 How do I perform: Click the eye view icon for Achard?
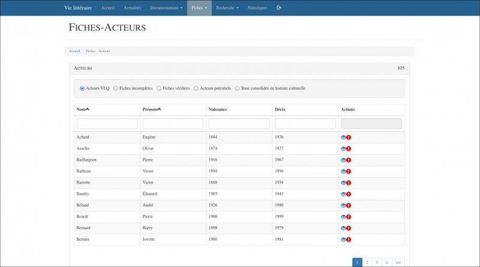click(343, 137)
